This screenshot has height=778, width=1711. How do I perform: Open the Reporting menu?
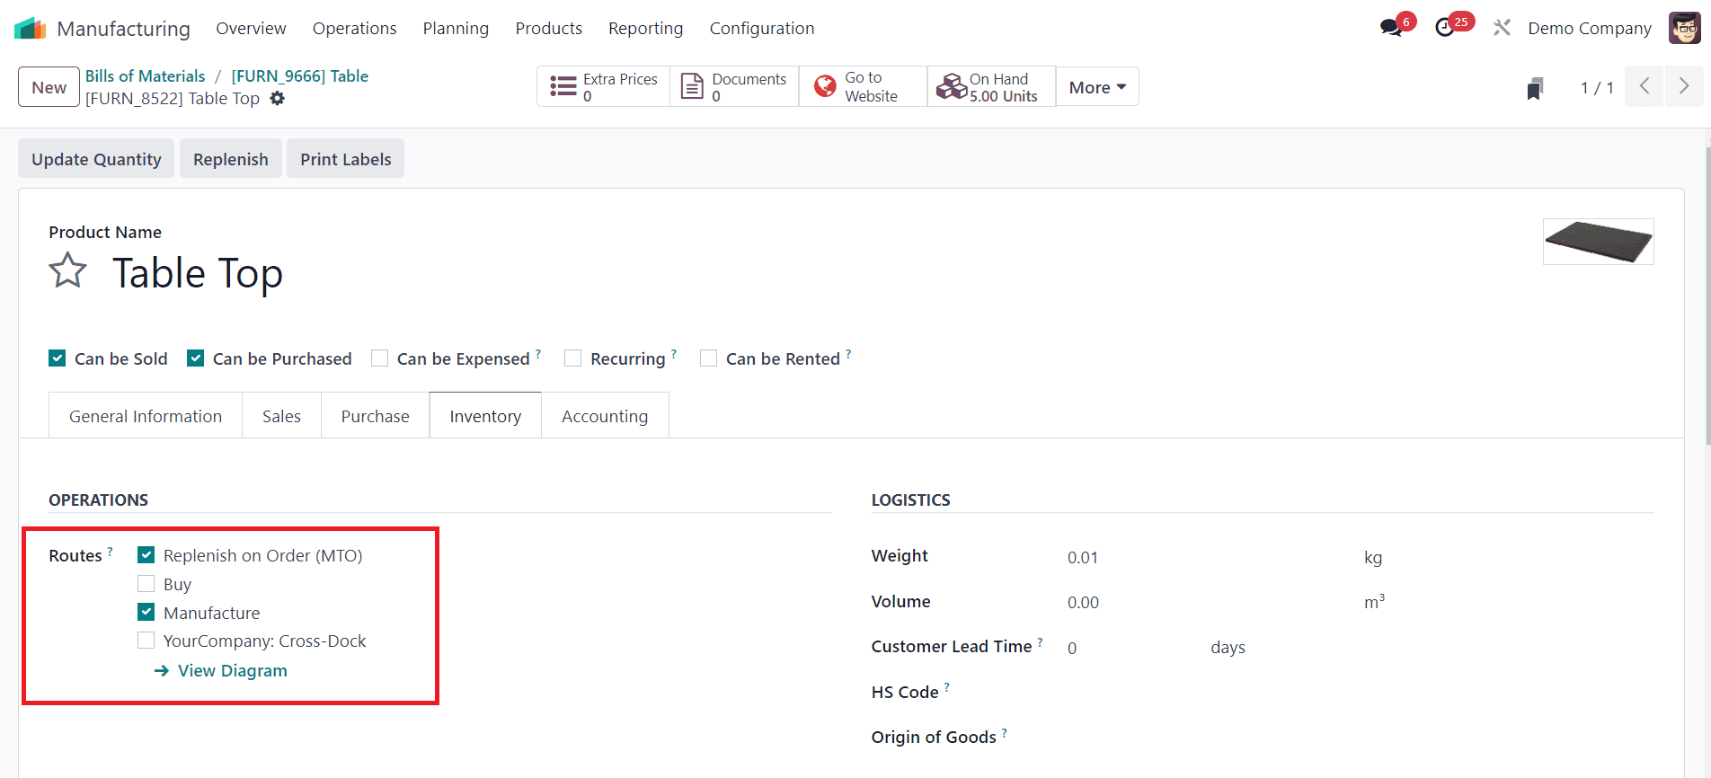click(646, 29)
